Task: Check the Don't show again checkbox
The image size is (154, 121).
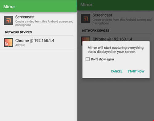Action: (x=87, y=59)
